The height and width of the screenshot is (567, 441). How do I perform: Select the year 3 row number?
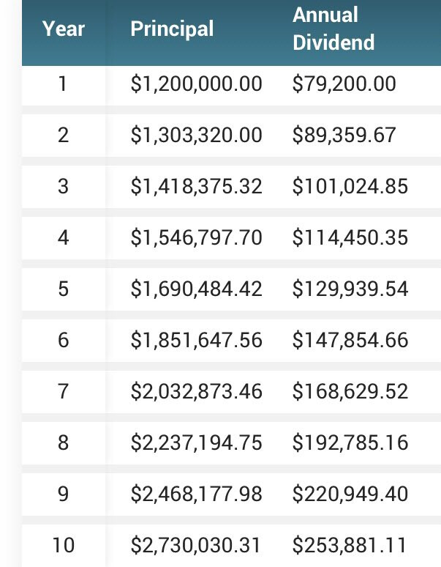63,187
